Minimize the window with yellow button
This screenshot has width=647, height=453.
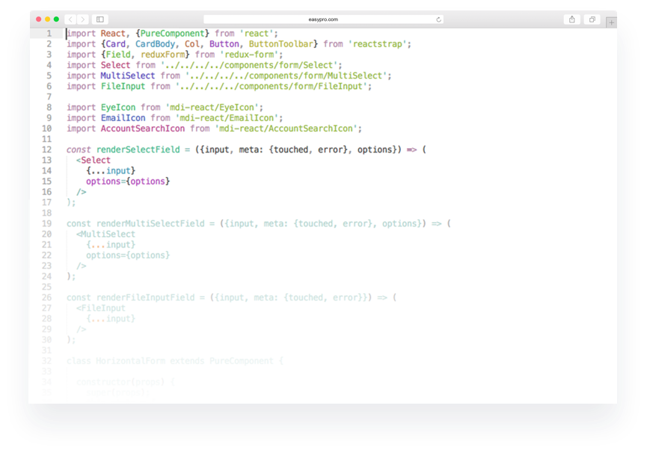47,19
